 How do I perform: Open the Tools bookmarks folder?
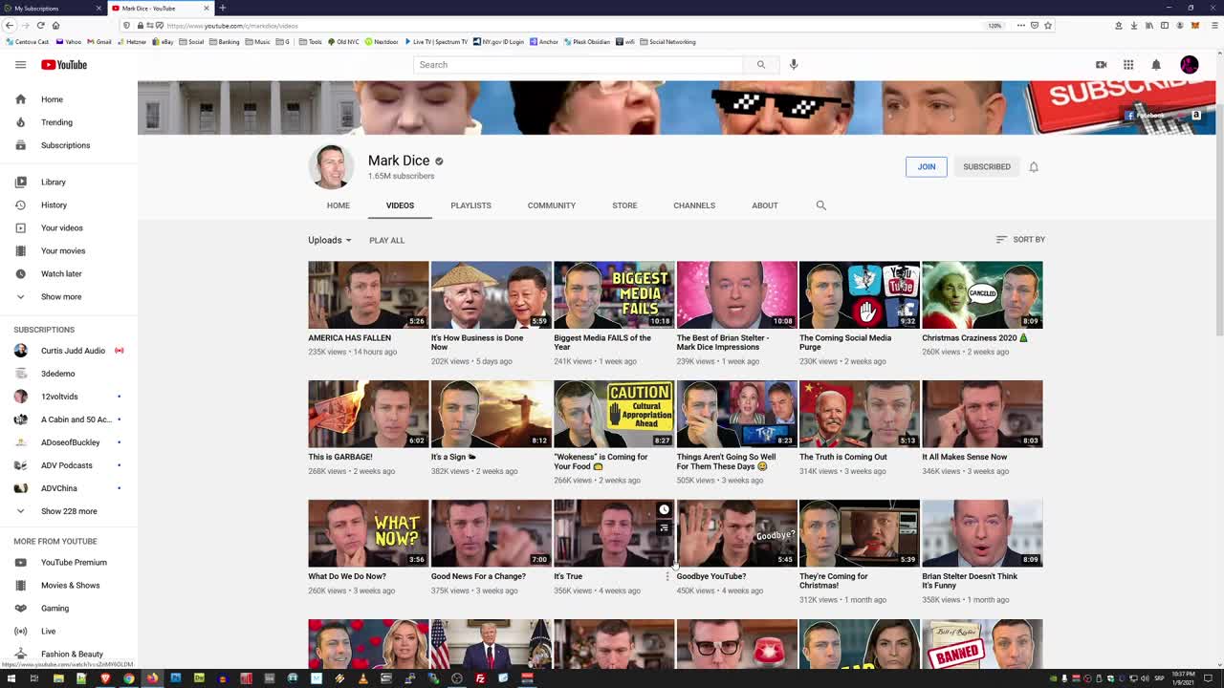coord(310,42)
